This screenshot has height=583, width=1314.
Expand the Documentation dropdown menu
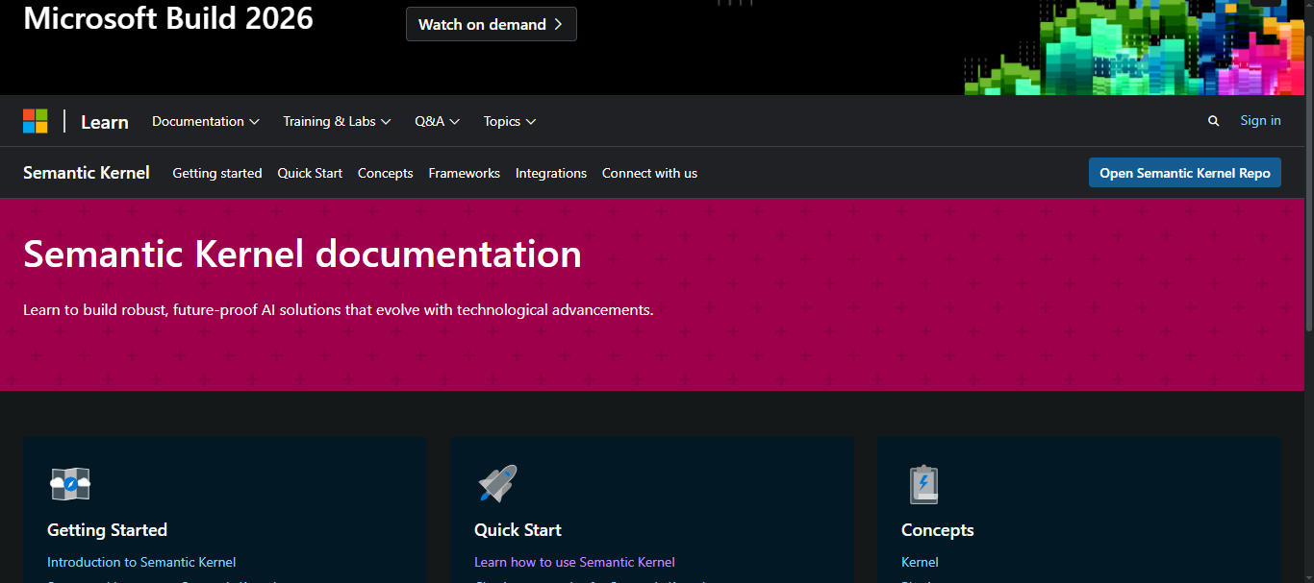pos(206,121)
